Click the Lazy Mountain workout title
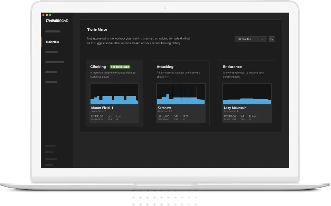Image resolution: width=331 pixels, height=206 pixels. [235, 108]
